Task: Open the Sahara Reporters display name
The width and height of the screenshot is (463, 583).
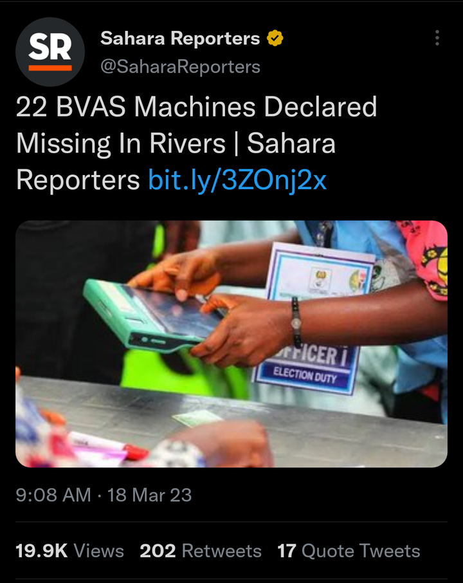Action: click(180, 38)
